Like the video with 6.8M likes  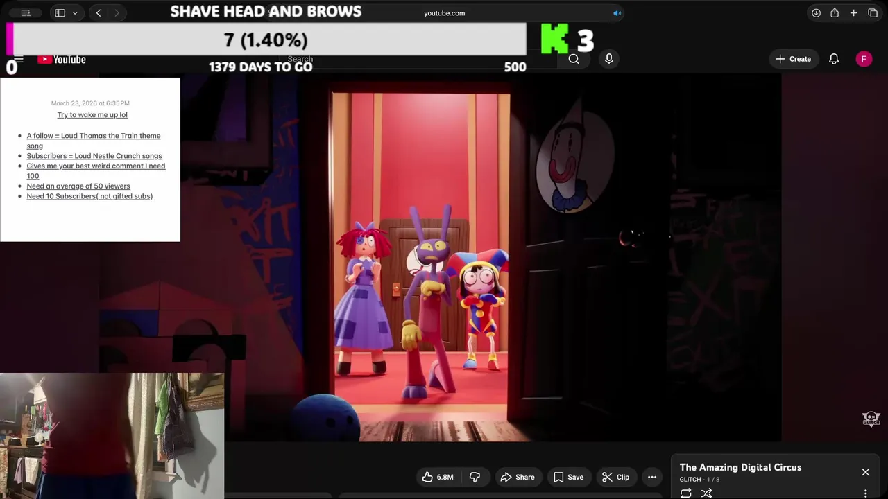tap(438, 477)
